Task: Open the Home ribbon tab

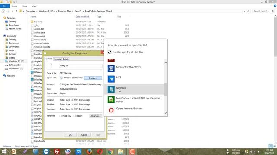Action: (x=15, y=6)
